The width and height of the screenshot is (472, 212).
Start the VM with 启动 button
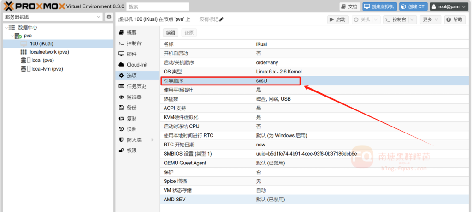pyautogui.click(x=338, y=19)
